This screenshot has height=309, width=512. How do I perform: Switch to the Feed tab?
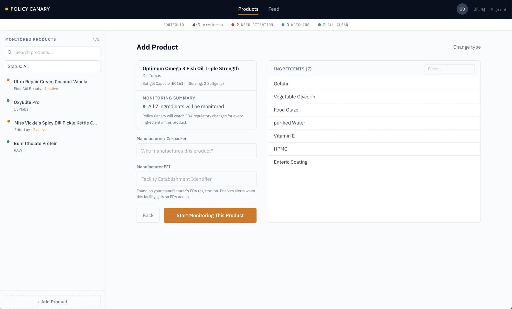(x=274, y=9)
